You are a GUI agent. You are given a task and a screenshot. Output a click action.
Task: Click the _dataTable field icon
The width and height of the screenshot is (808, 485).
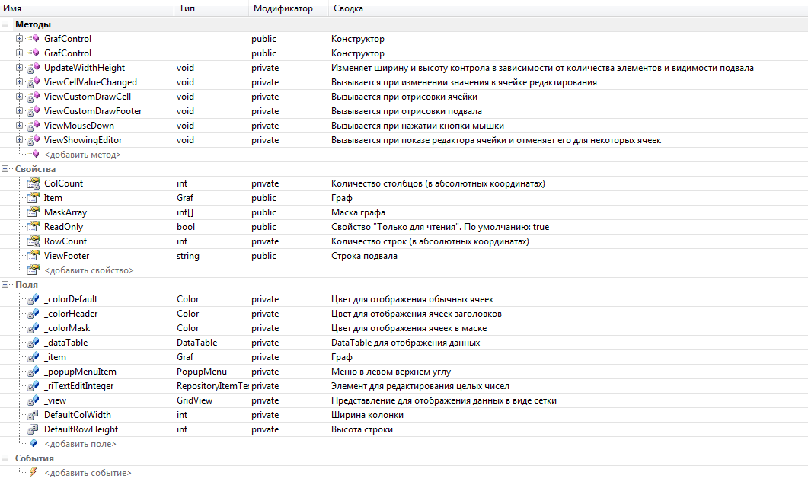point(34,342)
